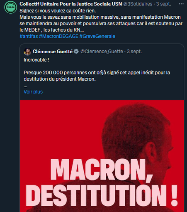The height and width of the screenshot is (212, 187).
Task: Click the Clémence Guetté display name
Action: point(53,52)
